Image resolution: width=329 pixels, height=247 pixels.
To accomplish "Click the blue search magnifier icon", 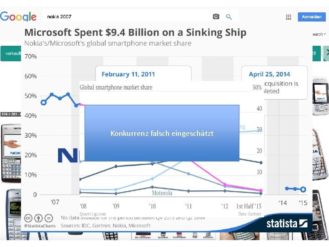I will pyautogui.click(x=229, y=16).
